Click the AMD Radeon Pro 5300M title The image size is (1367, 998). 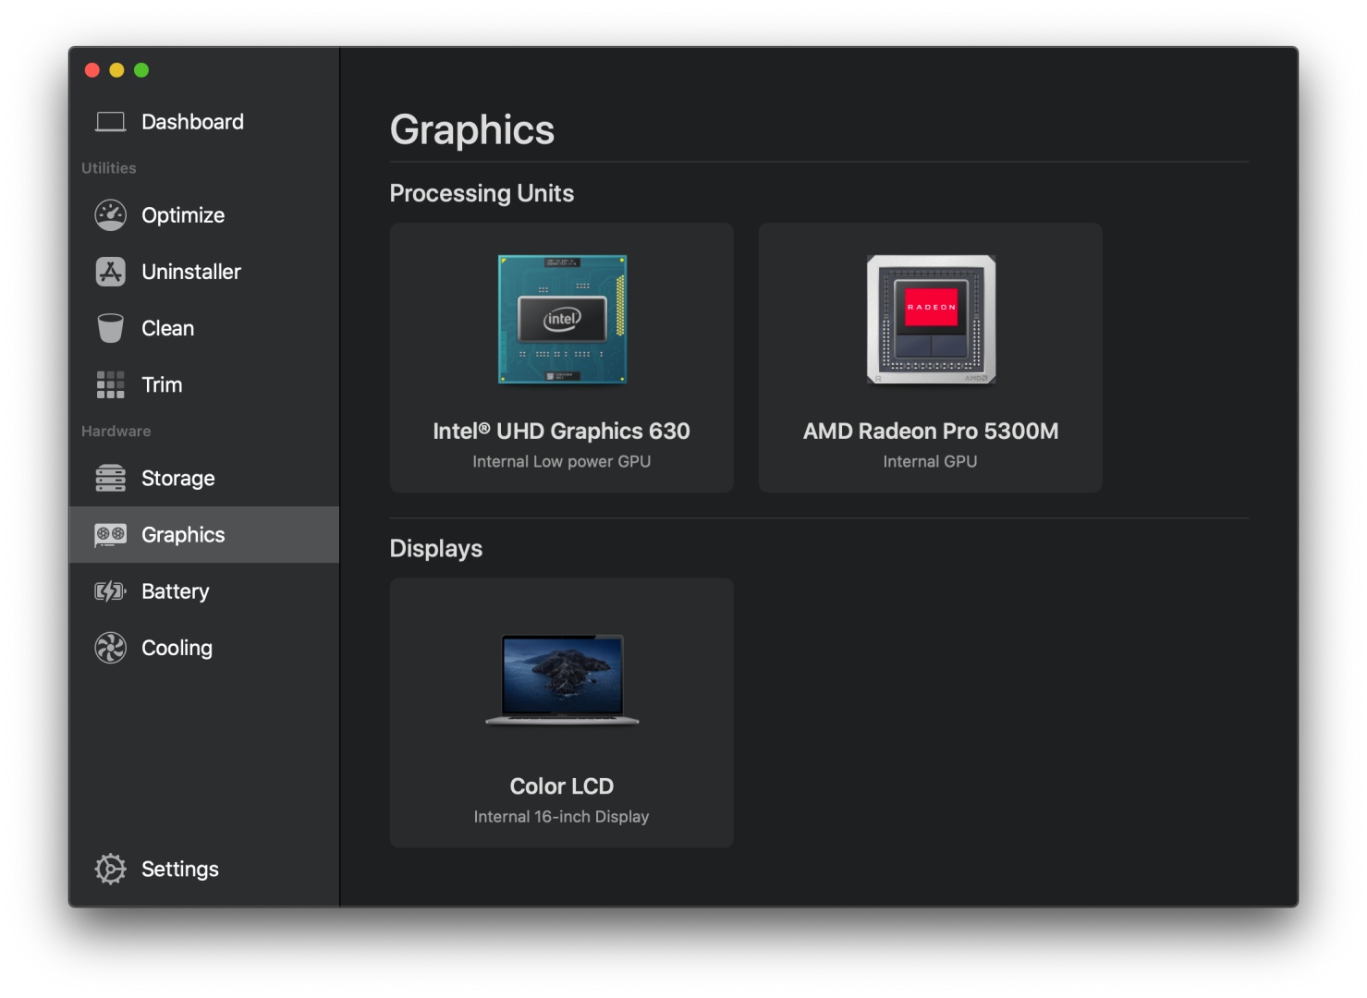930,432
